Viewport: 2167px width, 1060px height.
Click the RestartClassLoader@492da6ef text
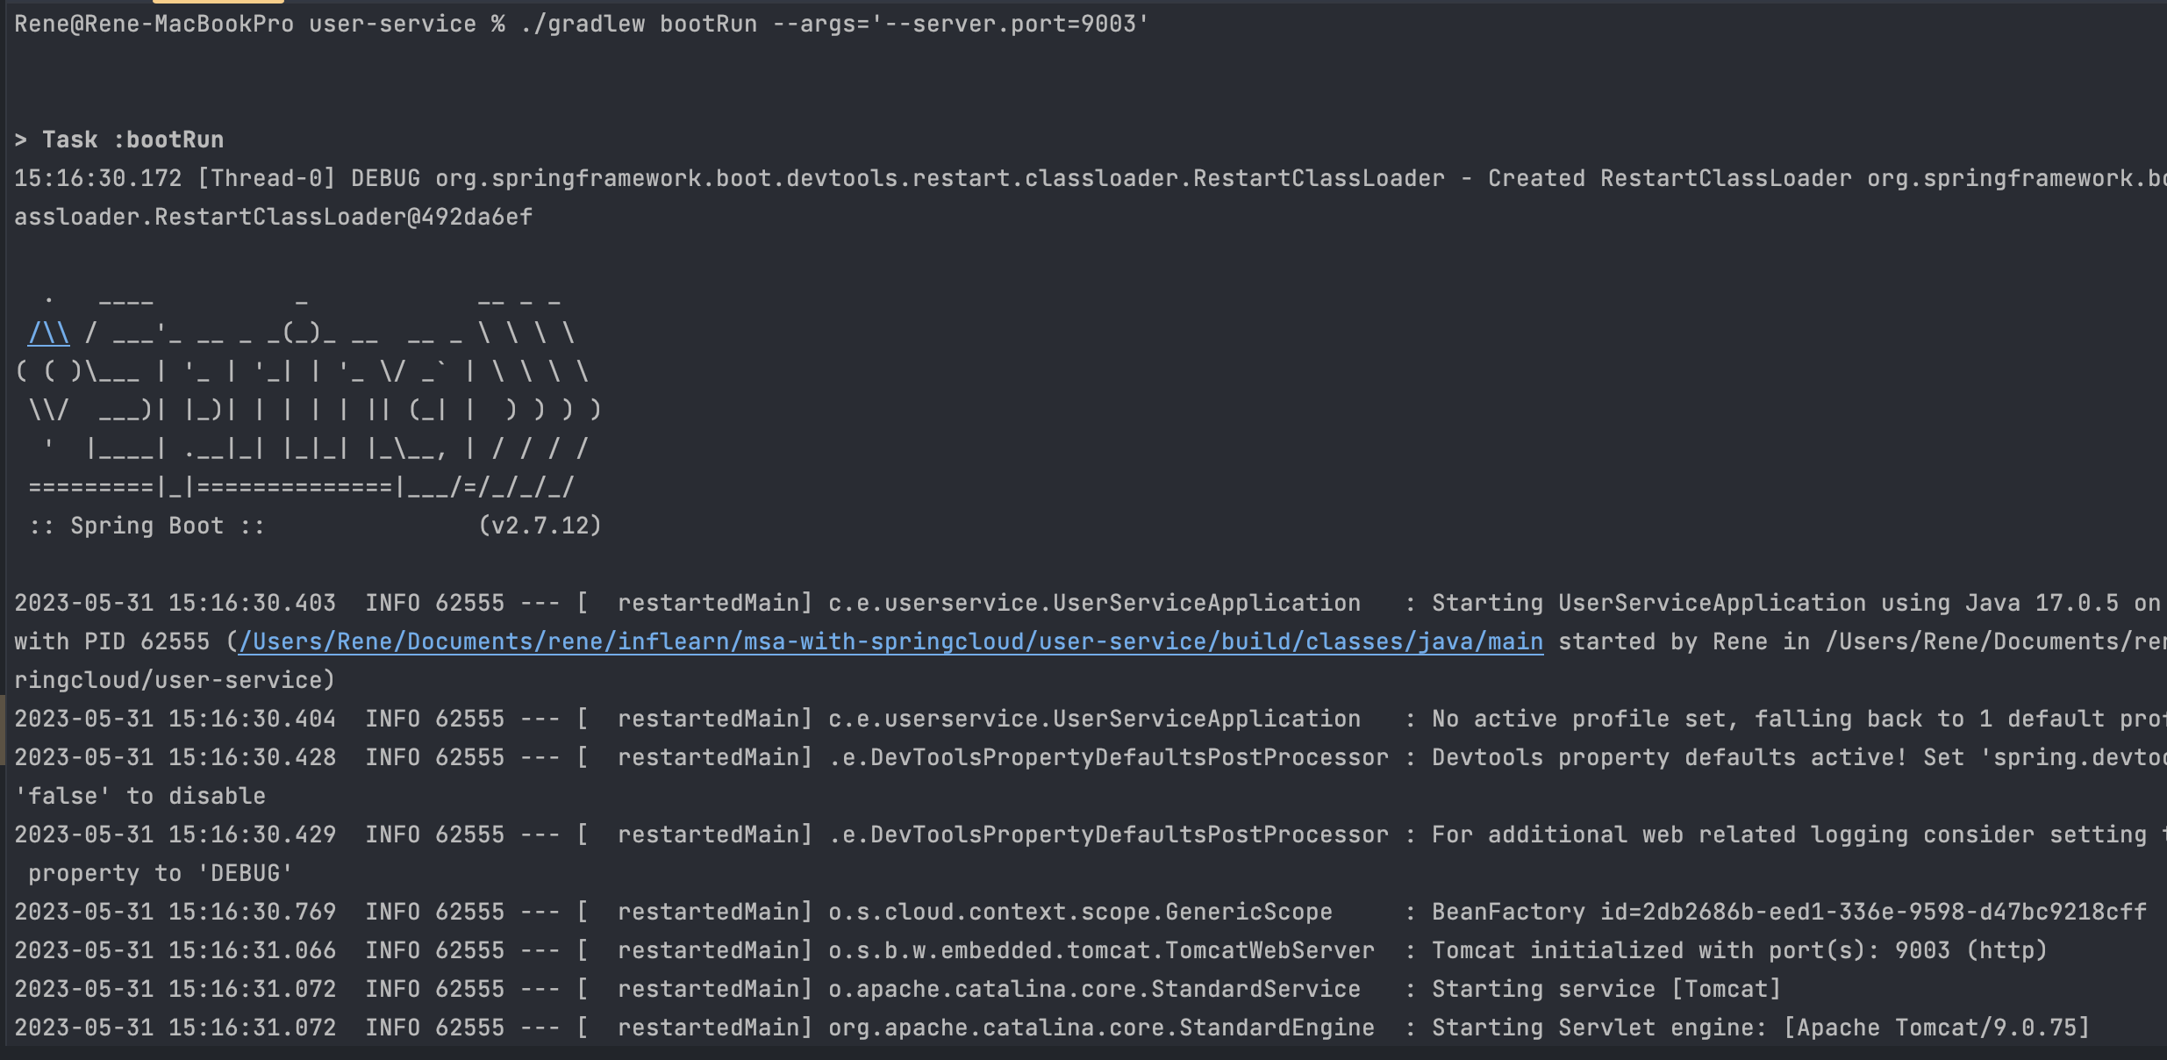click(342, 217)
